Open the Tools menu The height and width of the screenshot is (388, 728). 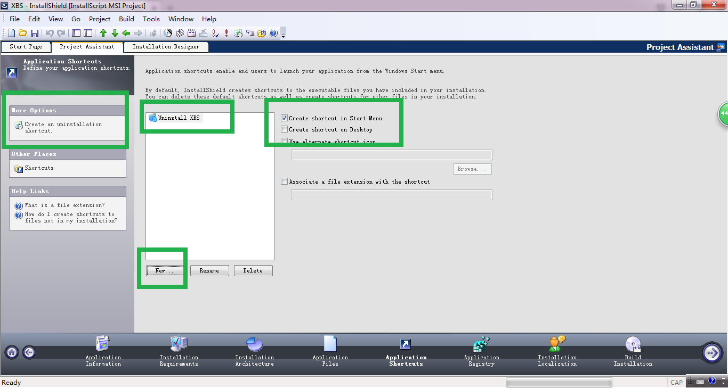point(151,19)
